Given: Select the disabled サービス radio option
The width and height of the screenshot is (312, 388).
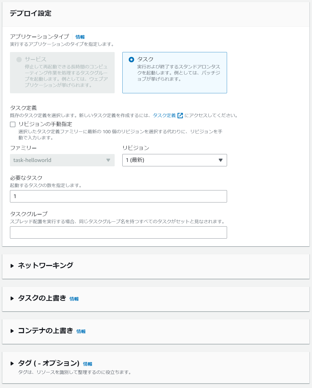Looking at the screenshot, I should tap(19, 59).
